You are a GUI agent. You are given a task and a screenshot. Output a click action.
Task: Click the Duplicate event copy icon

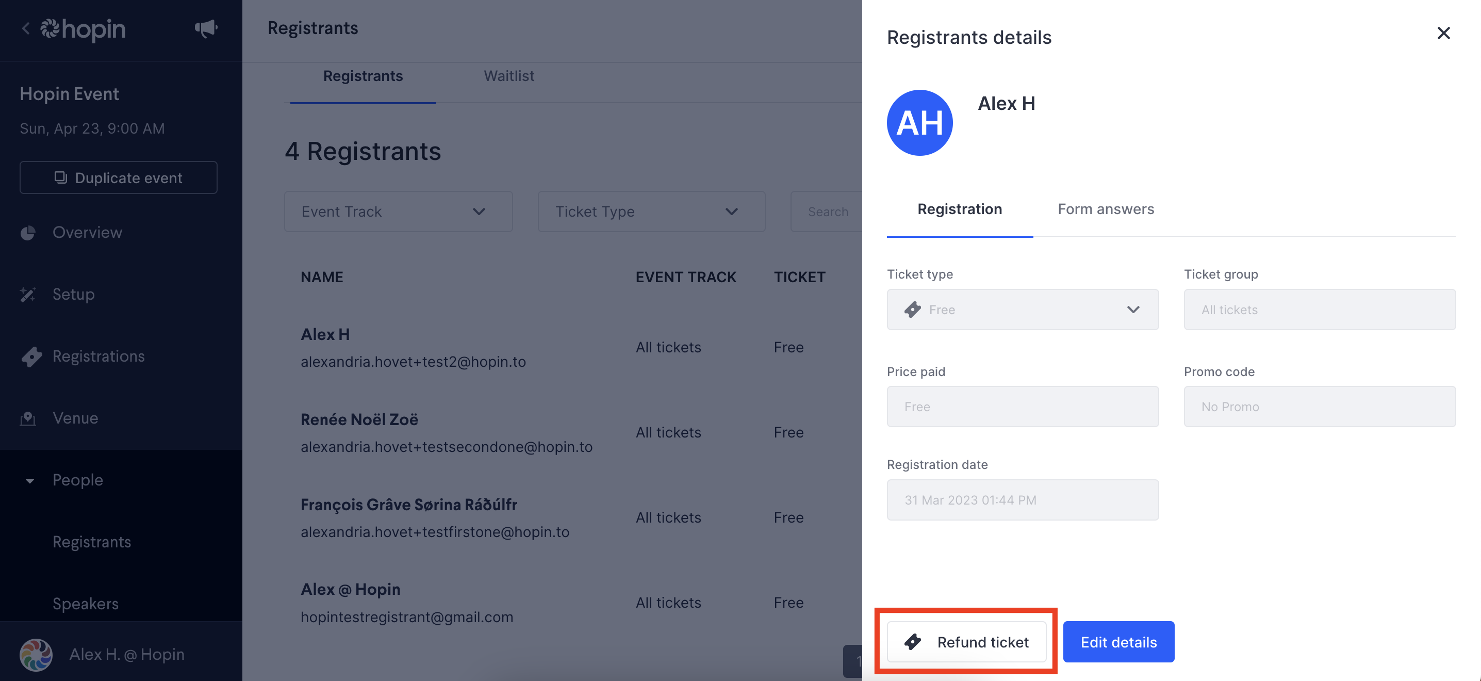point(60,177)
